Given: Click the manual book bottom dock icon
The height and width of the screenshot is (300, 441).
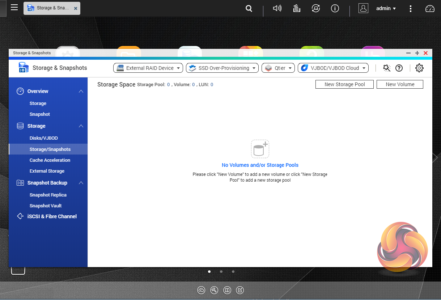Looking at the screenshot, I should coord(227,290).
